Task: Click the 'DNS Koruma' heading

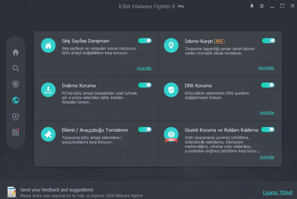Action: (x=198, y=86)
